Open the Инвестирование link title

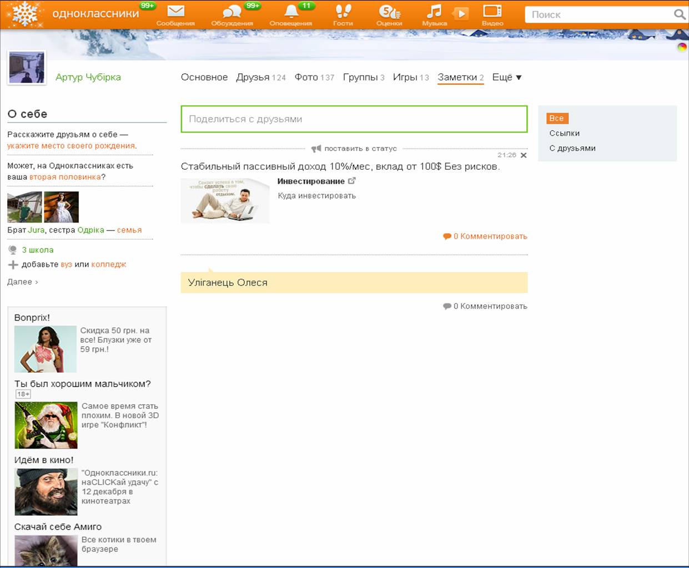tap(311, 181)
